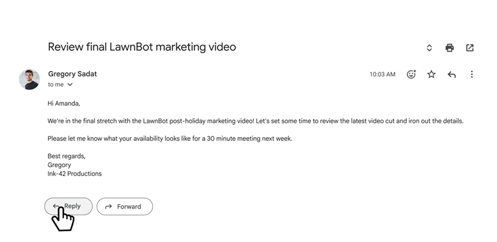
Task: Click the sender name Gregory Sadat
Action: click(72, 74)
